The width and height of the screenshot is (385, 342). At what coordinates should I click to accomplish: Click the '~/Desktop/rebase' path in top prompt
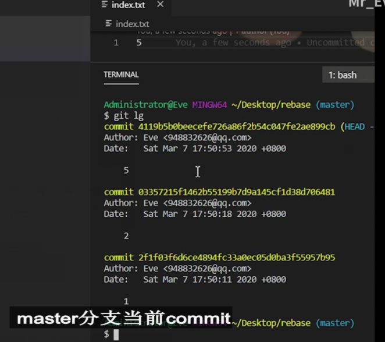click(x=271, y=105)
